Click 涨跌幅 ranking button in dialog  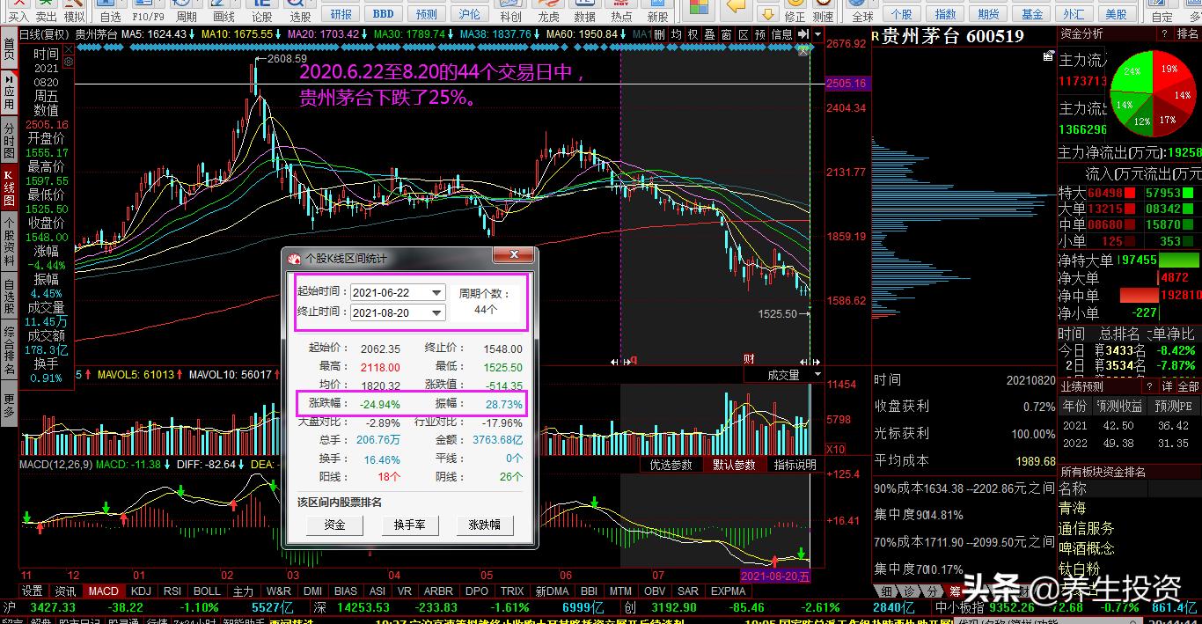[x=485, y=525]
